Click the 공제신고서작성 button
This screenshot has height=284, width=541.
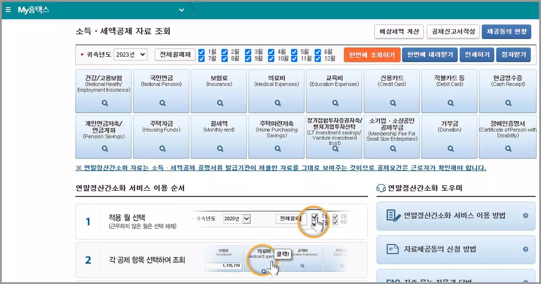pos(454,32)
